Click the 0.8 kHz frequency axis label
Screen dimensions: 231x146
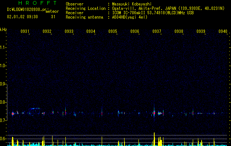click(3, 102)
